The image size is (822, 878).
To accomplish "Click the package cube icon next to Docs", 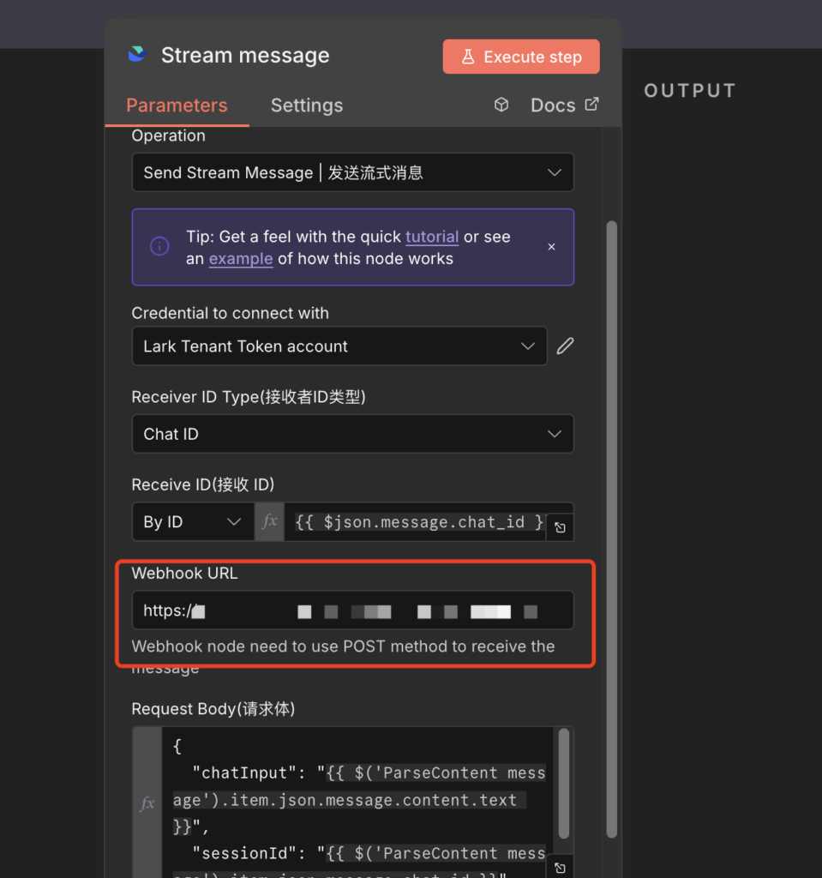I will (501, 104).
